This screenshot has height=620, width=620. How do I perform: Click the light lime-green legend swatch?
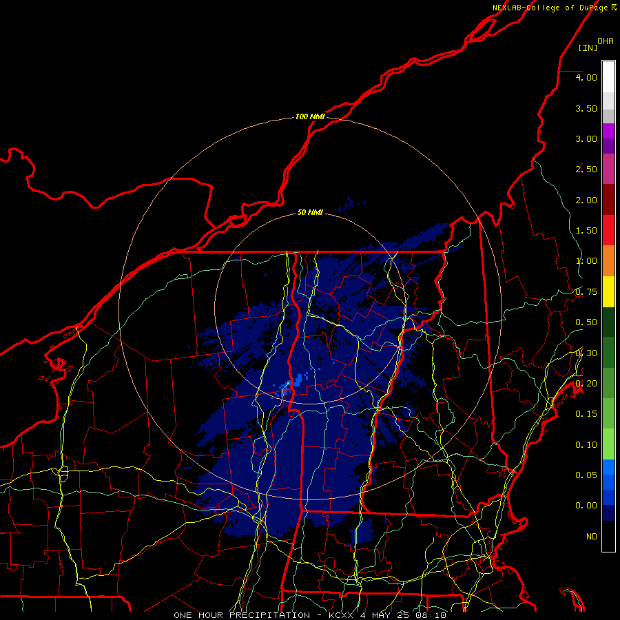608,444
